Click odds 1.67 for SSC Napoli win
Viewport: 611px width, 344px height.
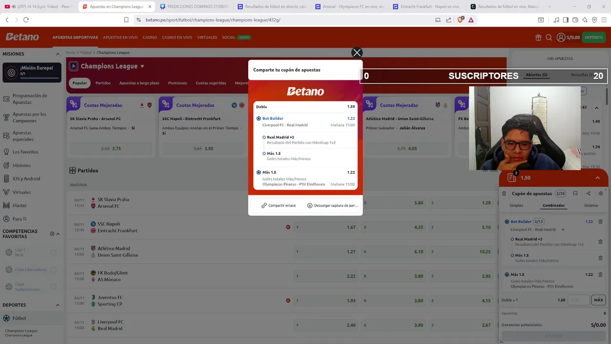[x=326, y=227]
